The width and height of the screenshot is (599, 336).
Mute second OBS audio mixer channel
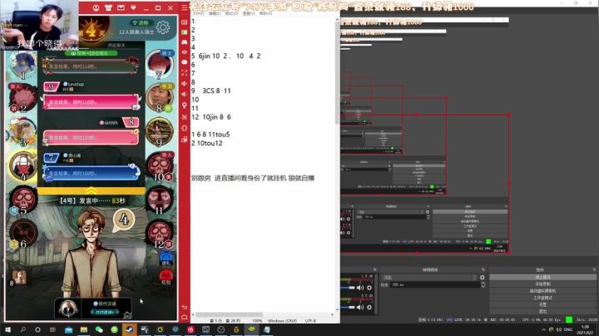[x=360, y=307]
